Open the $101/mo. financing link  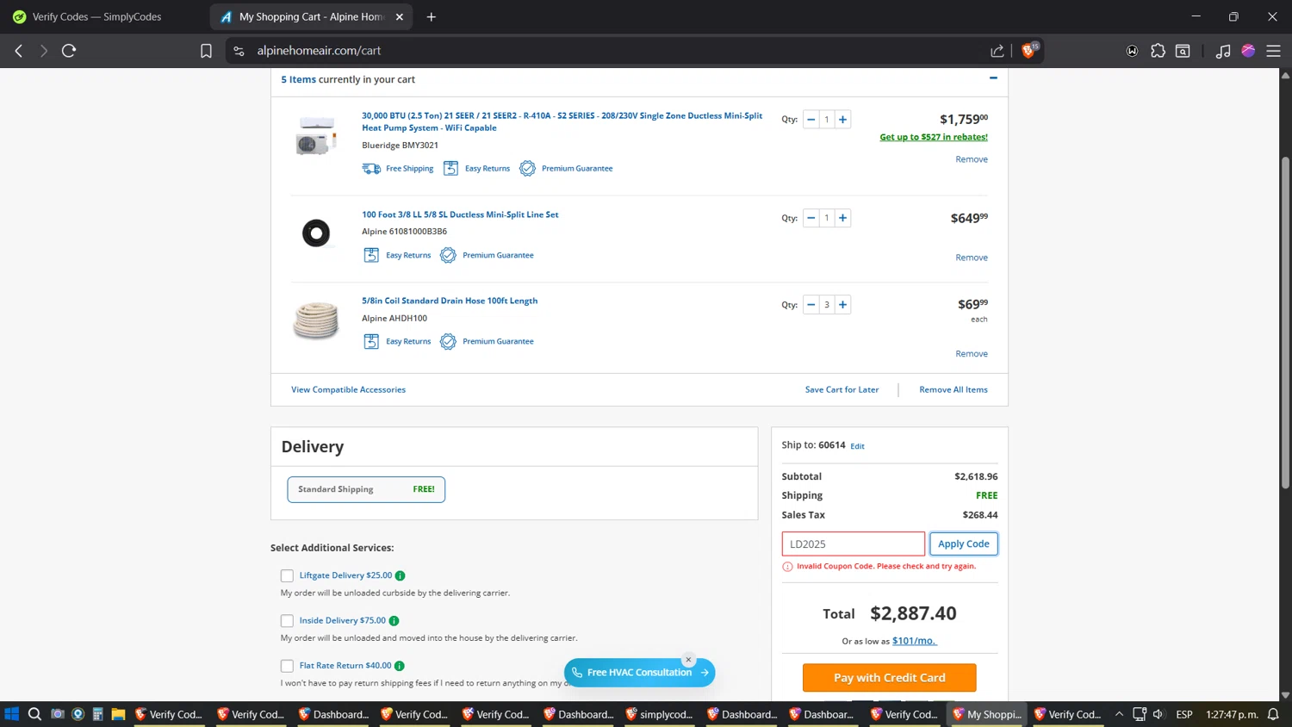914,641
